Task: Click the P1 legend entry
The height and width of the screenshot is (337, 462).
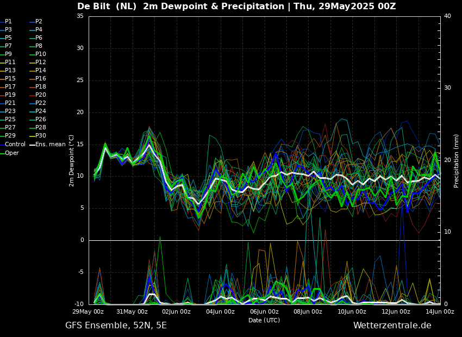Action: 6,22
